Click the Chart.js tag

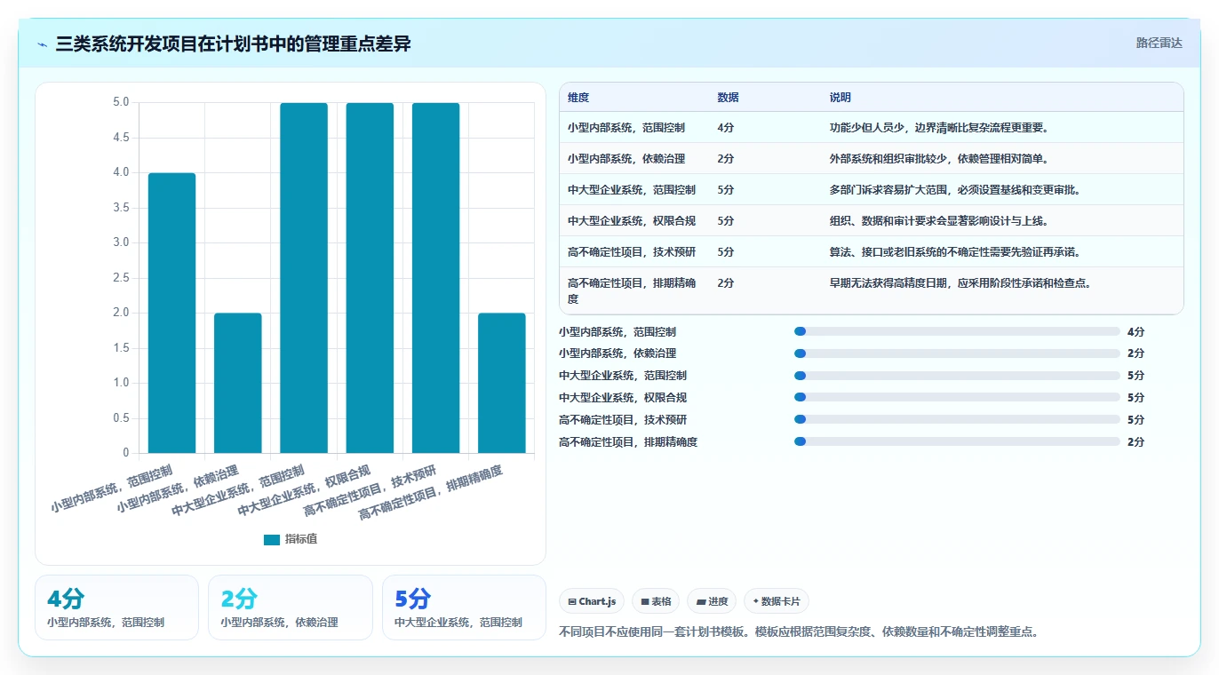tap(592, 601)
